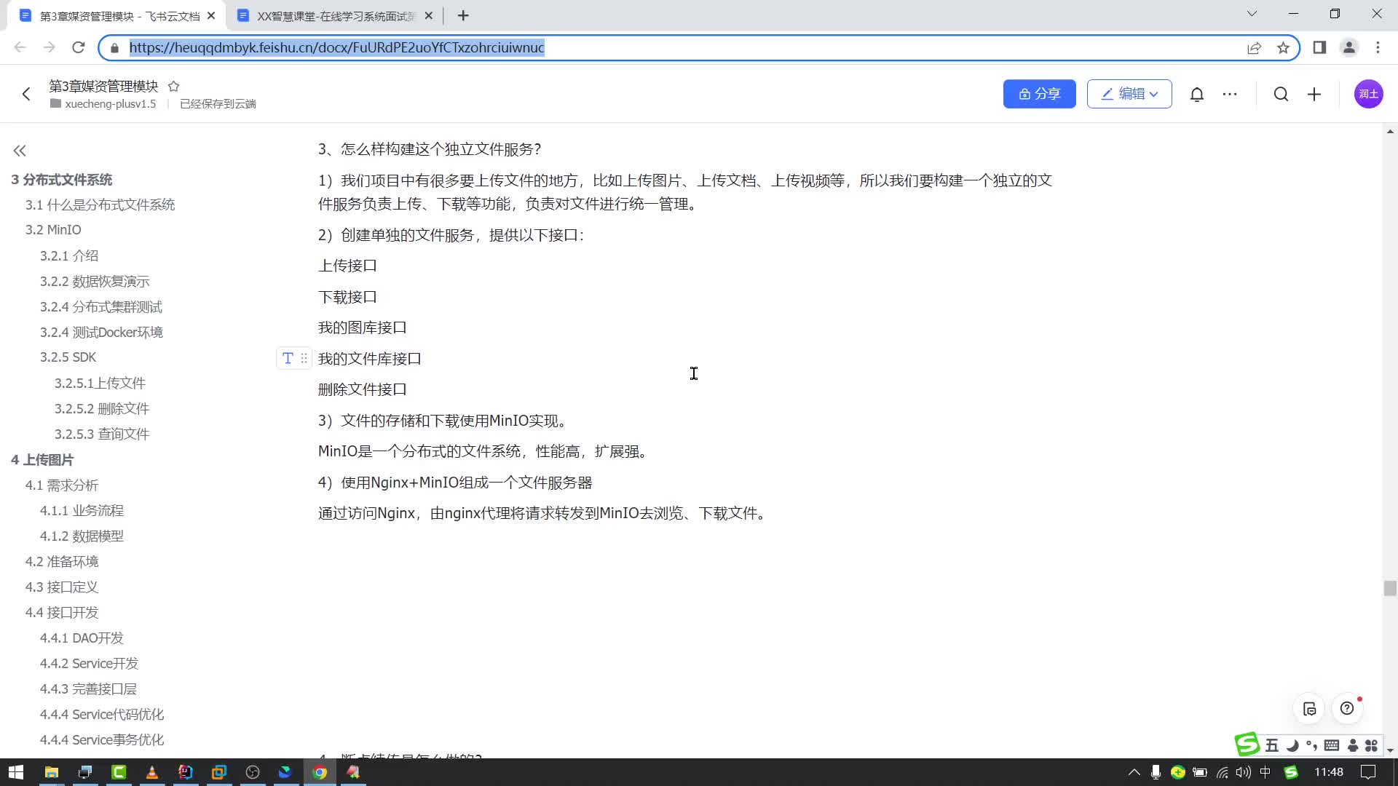Click the vertical scrollbar thumb

coord(1390,588)
